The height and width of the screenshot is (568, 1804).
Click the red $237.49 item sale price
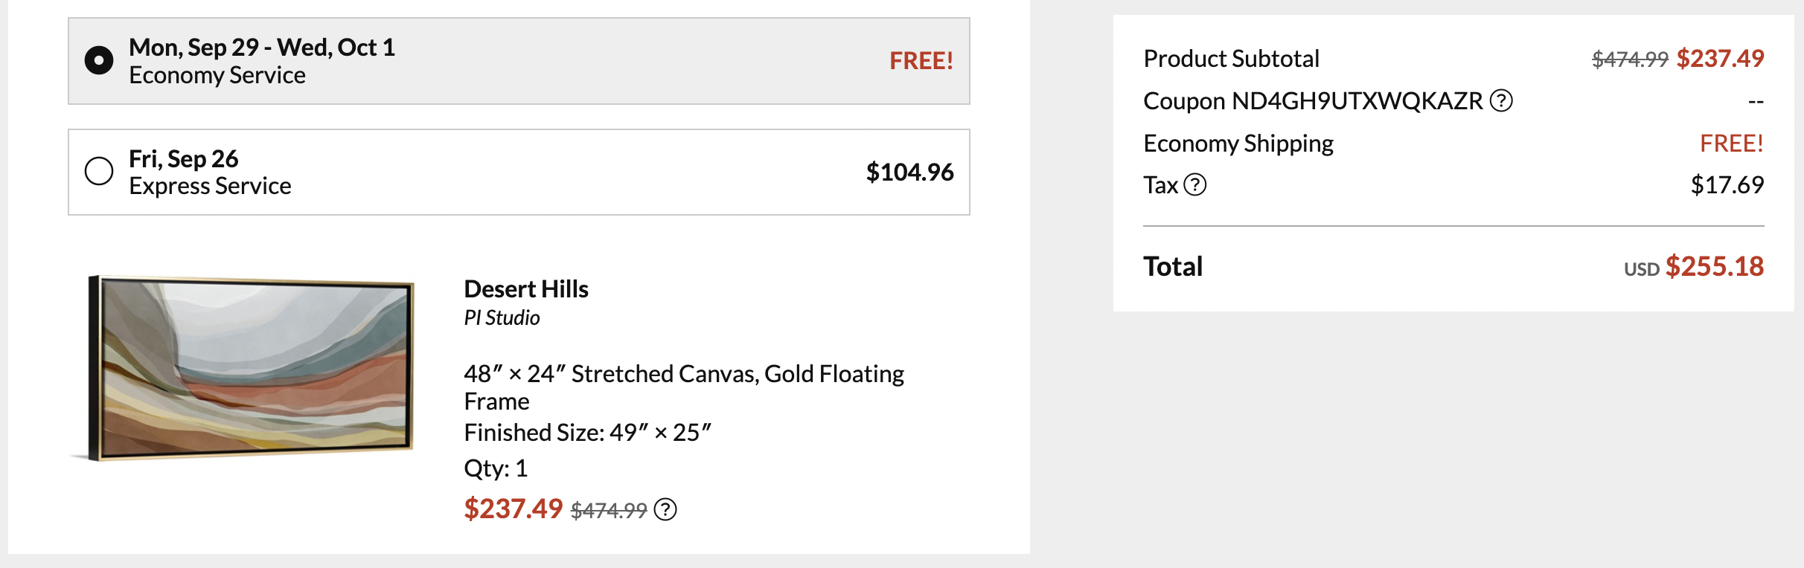pyautogui.click(x=513, y=509)
